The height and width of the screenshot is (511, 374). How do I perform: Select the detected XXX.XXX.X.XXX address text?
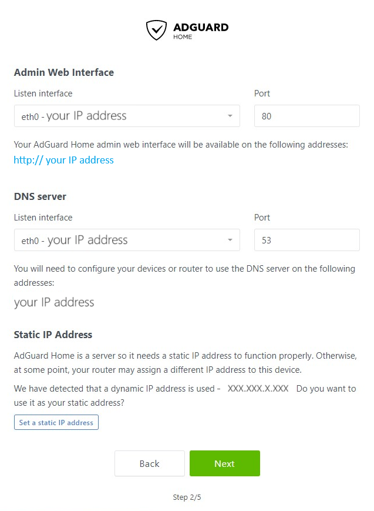click(258, 389)
